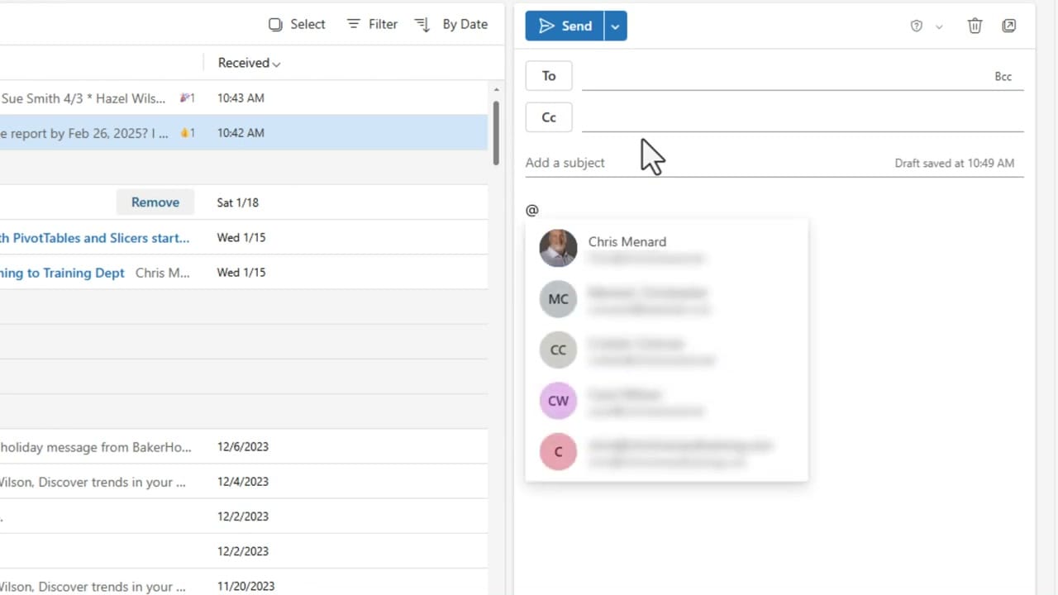Open the To recipients picker

549,75
